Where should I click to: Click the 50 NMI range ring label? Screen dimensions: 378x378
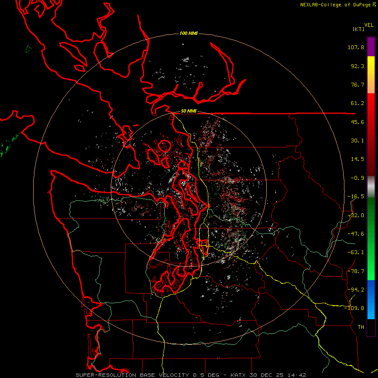click(x=189, y=111)
